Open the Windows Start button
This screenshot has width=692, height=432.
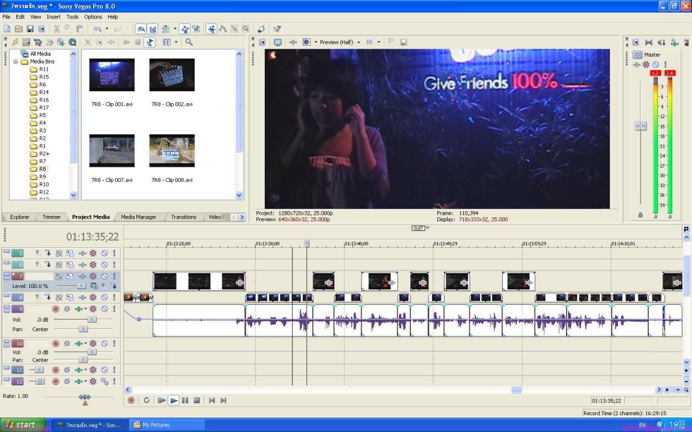click(x=23, y=425)
